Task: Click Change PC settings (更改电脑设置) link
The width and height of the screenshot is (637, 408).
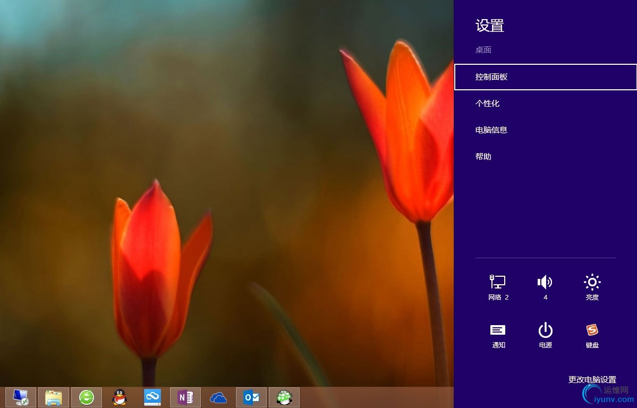Action: pyautogui.click(x=592, y=379)
